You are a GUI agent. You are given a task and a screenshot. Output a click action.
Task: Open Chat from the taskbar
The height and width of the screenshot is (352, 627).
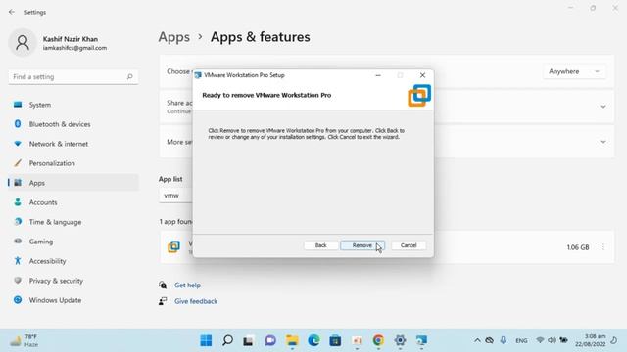click(x=270, y=340)
